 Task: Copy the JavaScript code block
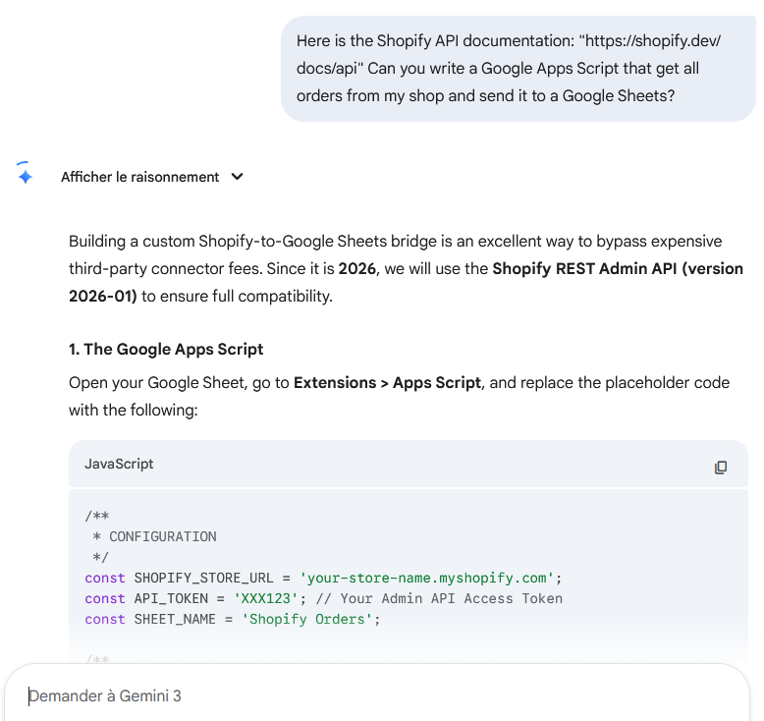click(x=720, y=467)
